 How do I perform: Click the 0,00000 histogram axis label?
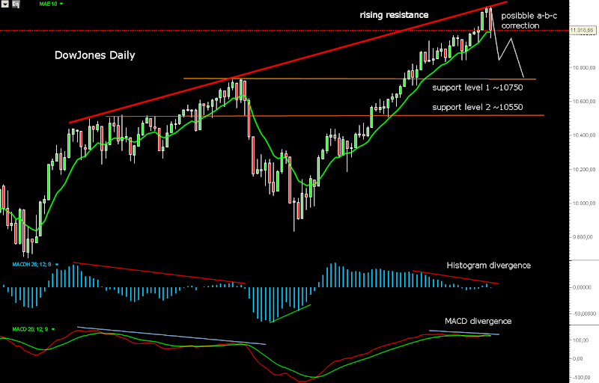click(581, 287)
